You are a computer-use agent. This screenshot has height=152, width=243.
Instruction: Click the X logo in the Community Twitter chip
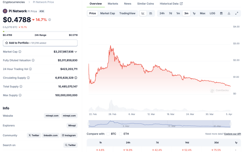click(30, 135)
